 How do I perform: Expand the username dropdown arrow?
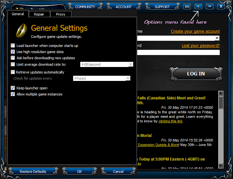click(x=217, y=38)
